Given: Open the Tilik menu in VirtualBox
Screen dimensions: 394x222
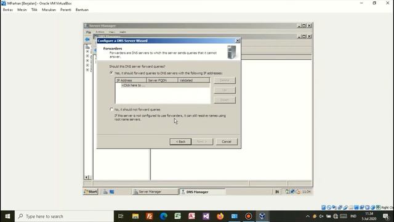Looking at the screenshot, I should (34, 10).
